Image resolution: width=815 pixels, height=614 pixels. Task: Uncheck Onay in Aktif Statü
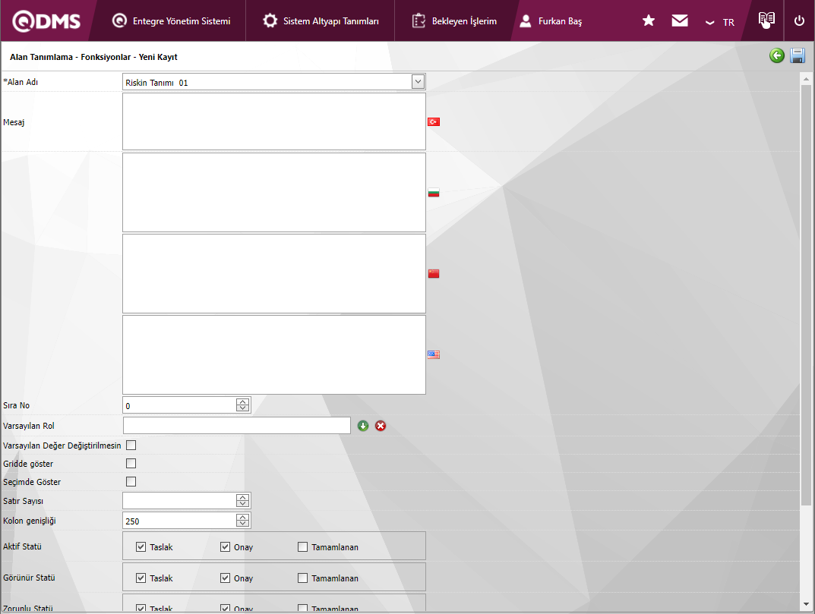[x=225, y=546]
